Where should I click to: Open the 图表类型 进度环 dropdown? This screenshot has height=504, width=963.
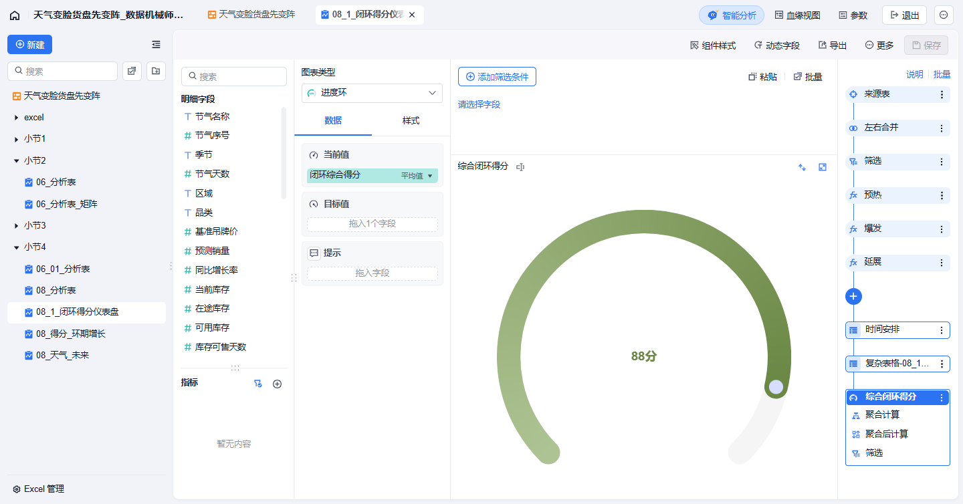(x=372, y=93)
